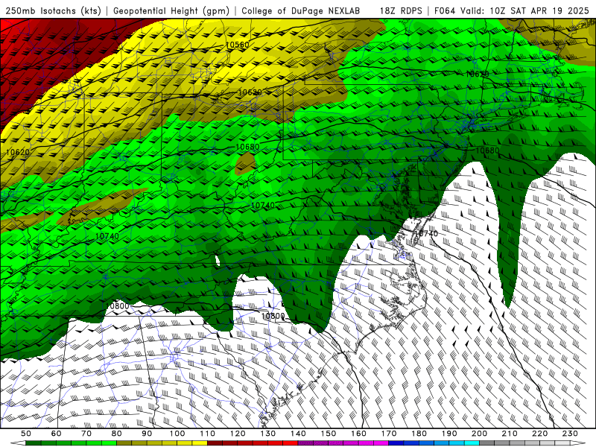This screenshot has width=596, height=447.
Task: Click the 50 tick label on the color bar
Action: coord(26,434)
